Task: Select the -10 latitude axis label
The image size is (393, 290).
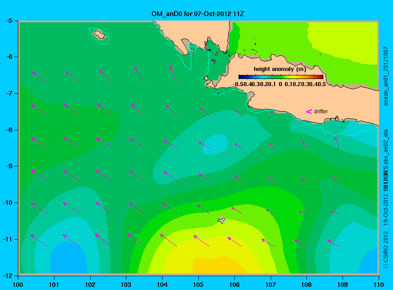Action: point(8,203)
